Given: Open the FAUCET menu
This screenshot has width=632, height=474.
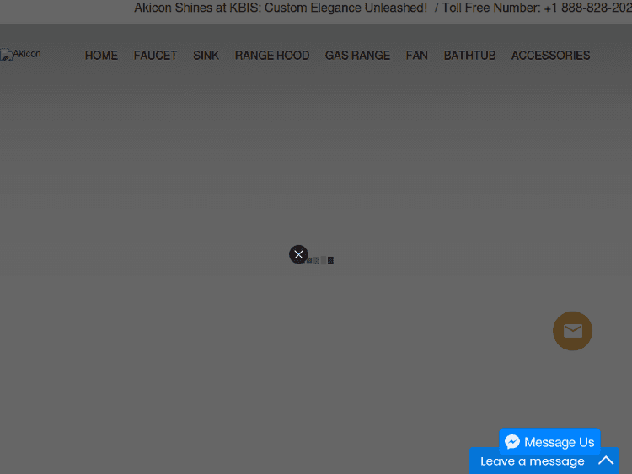Looking at the screenshot, I should [x=155, y=56].
